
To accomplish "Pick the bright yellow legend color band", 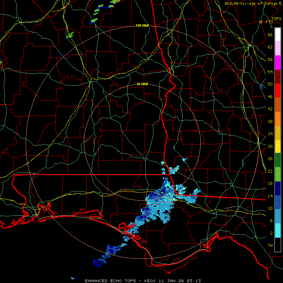I will click(278, 147).
